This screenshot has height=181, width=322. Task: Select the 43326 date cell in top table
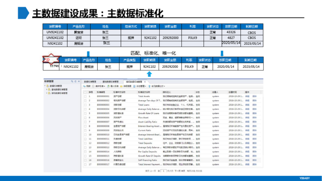tap(231, 32)
